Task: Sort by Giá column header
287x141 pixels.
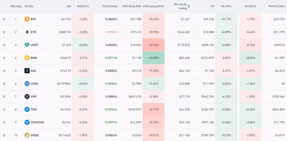Action: pyautogui.click(x=69, y=6)
